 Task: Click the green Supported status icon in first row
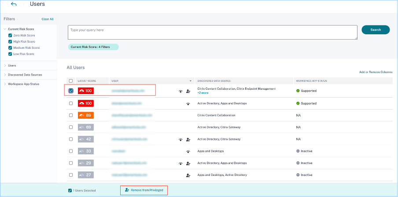[x=298, y=91]
